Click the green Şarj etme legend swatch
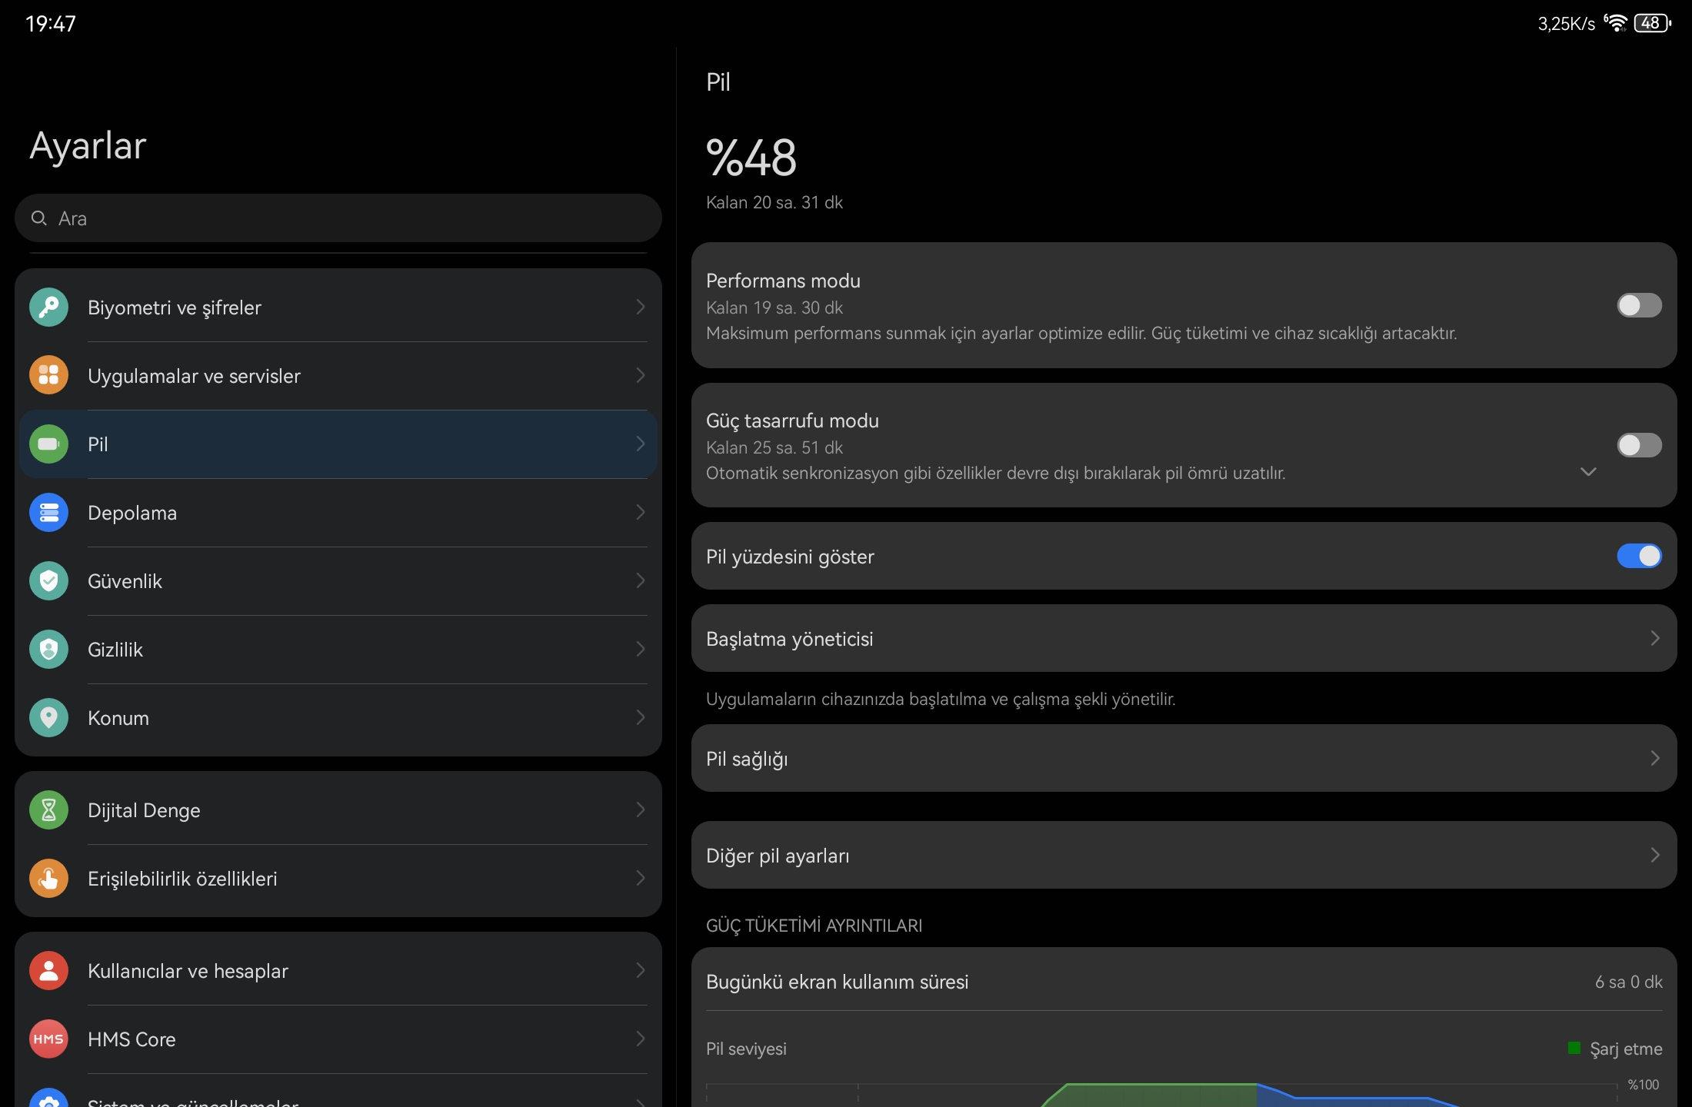The image size is (1692, 1107). (1574, 1049)
